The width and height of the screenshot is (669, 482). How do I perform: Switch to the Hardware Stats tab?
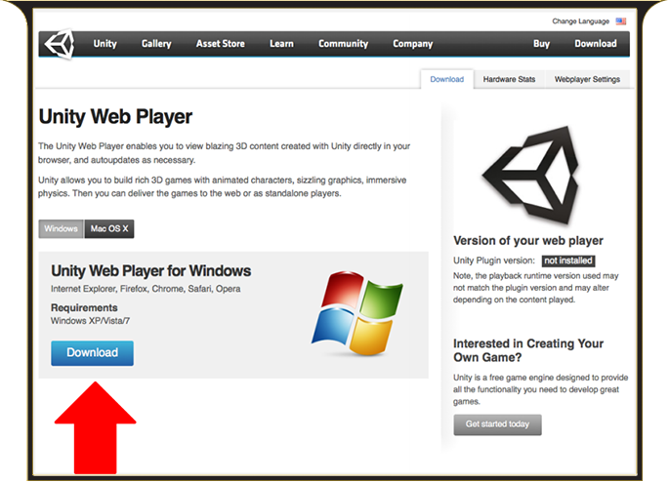click(509, 79)
